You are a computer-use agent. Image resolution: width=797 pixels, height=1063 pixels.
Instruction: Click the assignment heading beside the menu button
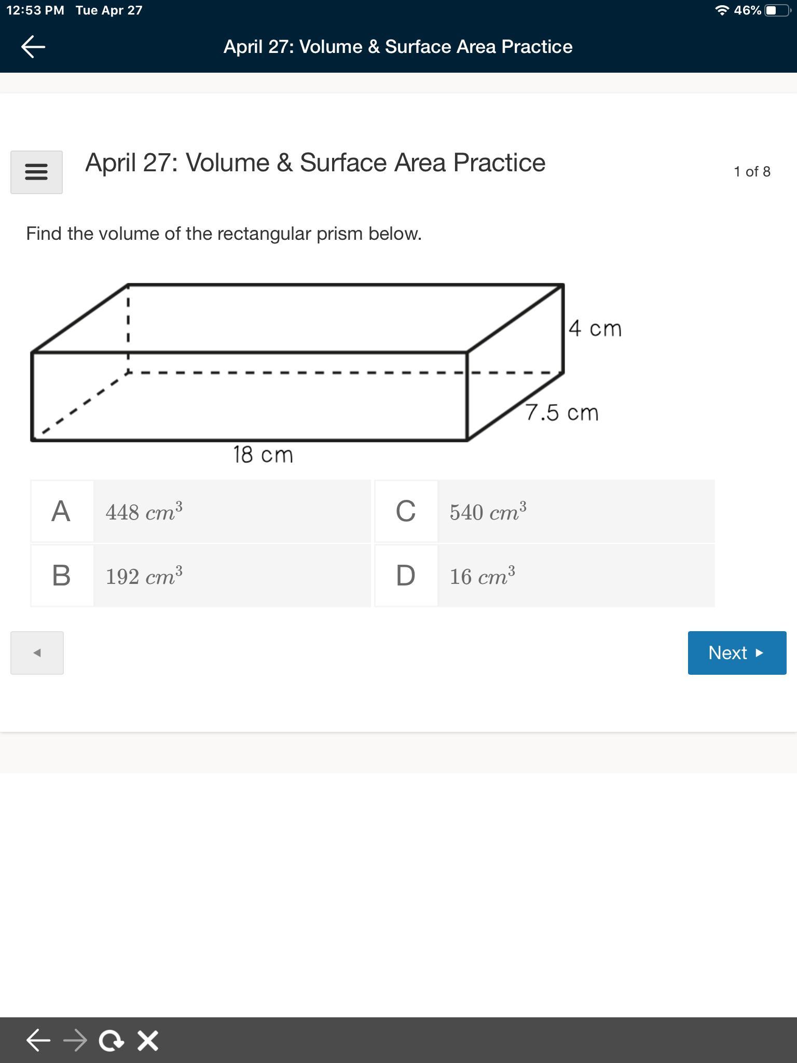pos(315,163)
